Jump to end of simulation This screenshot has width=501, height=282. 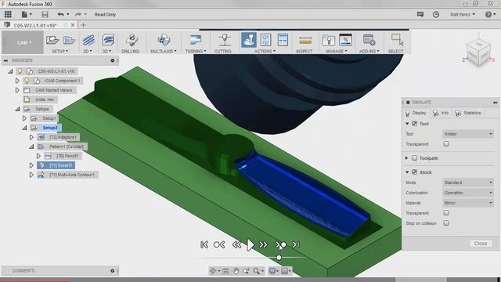pyautogui.click(x=296, y=245)
